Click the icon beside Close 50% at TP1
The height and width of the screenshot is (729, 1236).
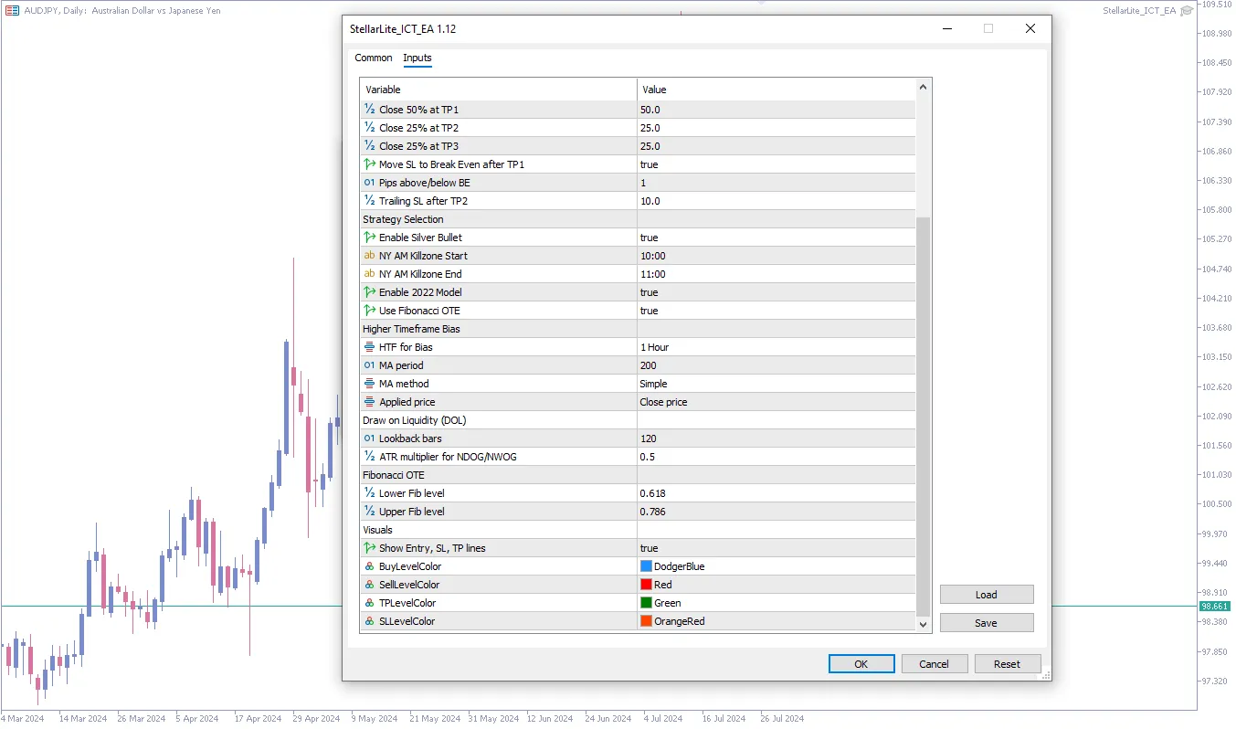370,110
